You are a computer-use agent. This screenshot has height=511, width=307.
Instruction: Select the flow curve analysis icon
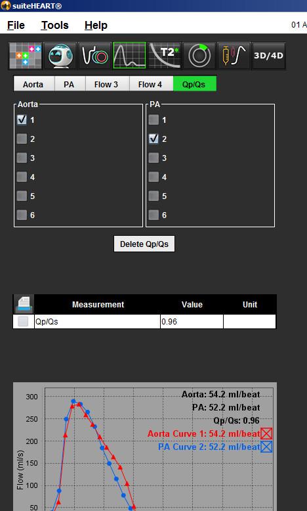(x=130, y=56)
